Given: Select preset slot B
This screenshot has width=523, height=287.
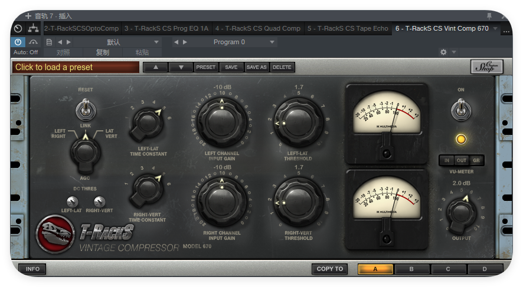Looking at the screenshot, I should coord(411,269).
